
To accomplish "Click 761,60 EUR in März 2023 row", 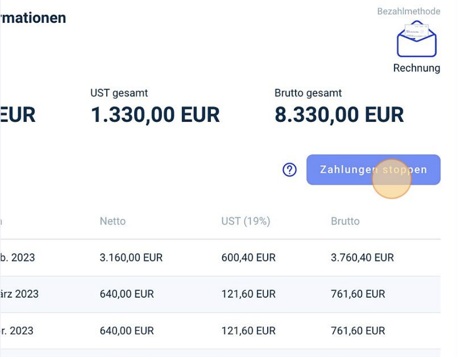I will [358, 294].
